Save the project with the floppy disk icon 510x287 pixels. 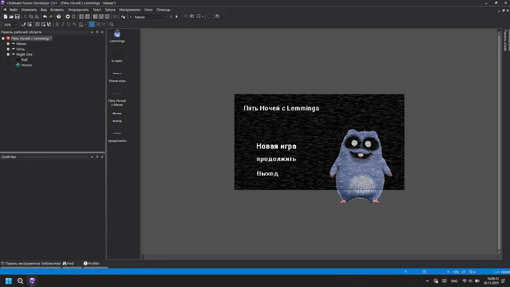17,16
